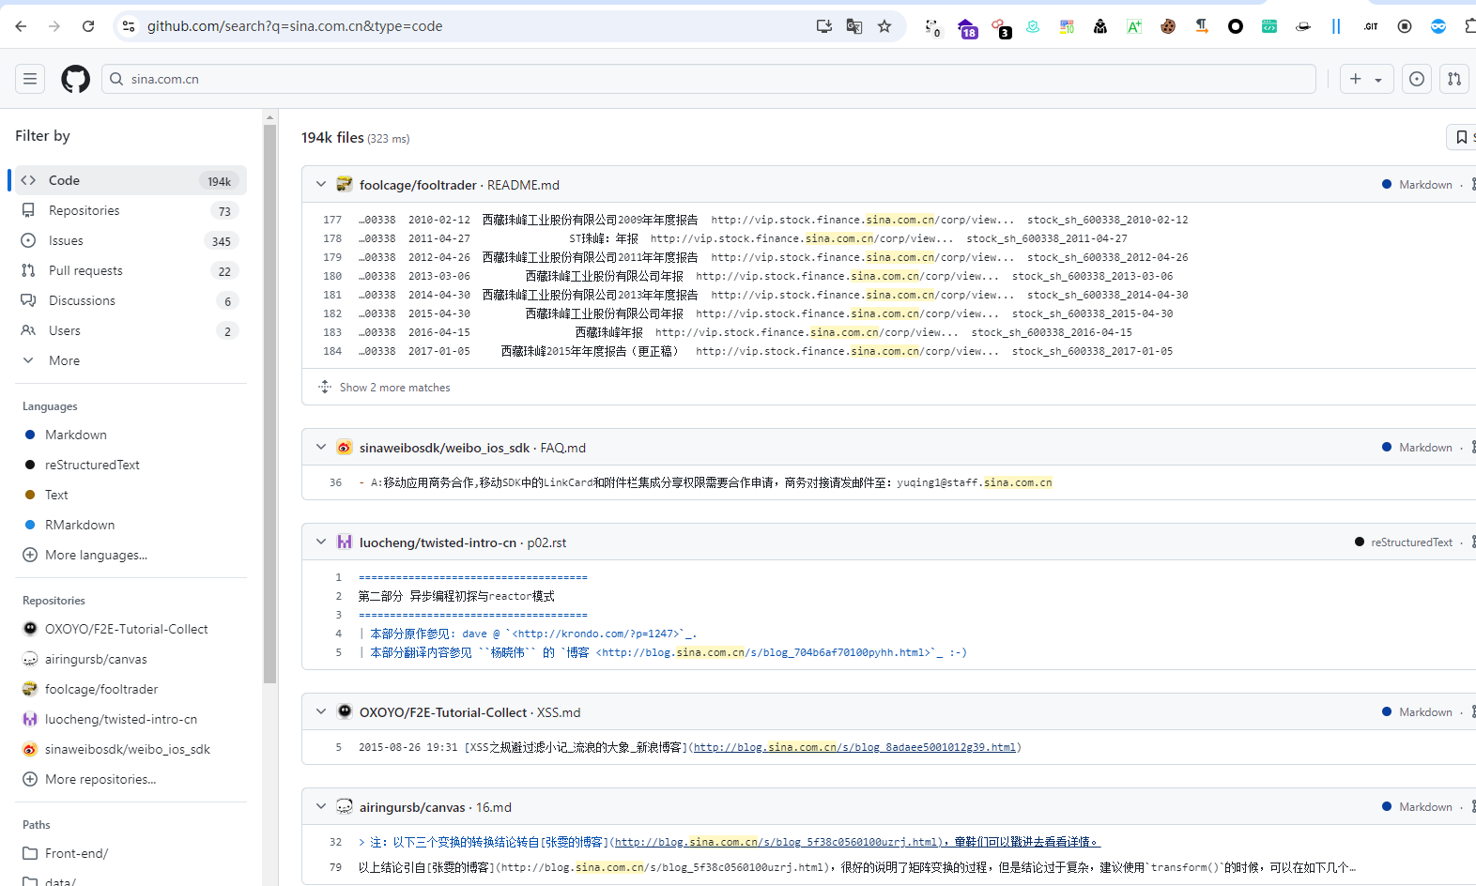Open the GitHub homepage logo

(75, 79)
